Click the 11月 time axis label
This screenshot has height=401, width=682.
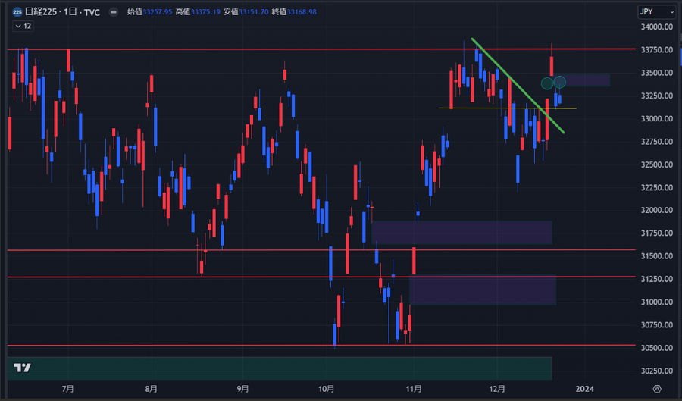coord(414,389)
